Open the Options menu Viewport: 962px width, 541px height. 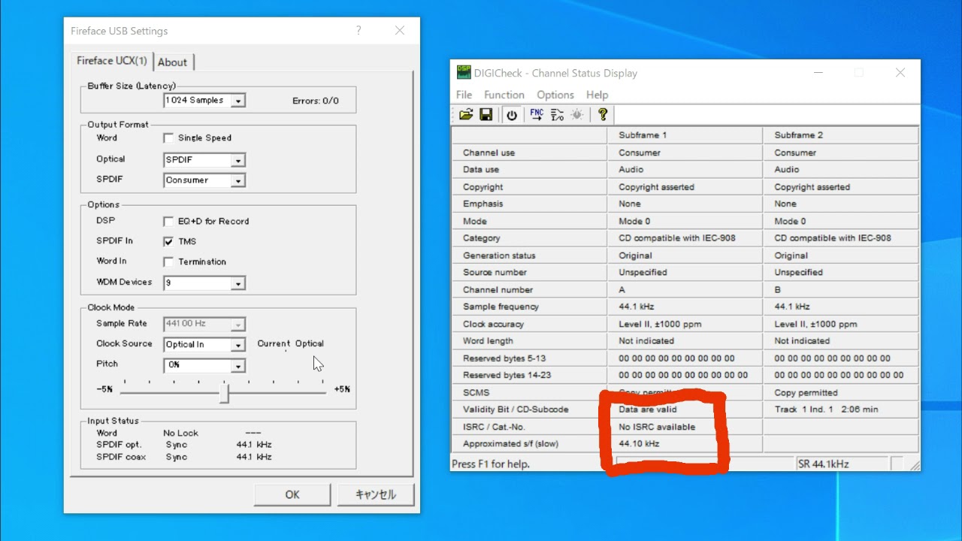(555, 95)
